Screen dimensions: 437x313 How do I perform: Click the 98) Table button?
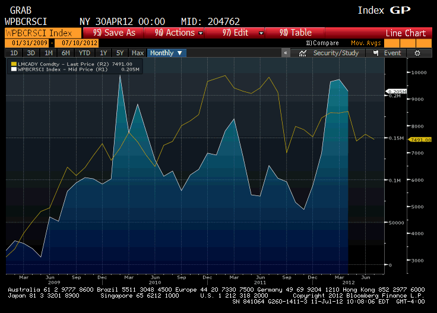296,33
